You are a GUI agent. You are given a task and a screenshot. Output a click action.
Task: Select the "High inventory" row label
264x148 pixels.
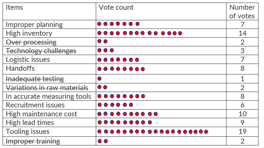29,33
